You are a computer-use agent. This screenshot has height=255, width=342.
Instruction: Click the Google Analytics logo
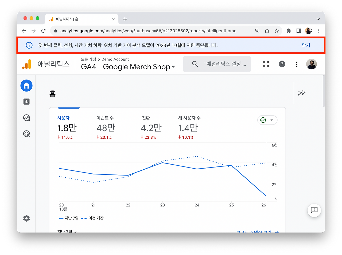pyautogui.click(x=26, y=64)
